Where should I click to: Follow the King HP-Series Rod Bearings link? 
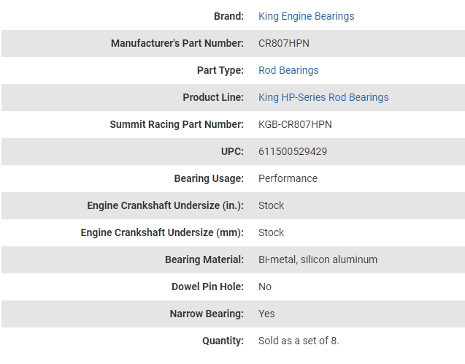coord(323,97)
